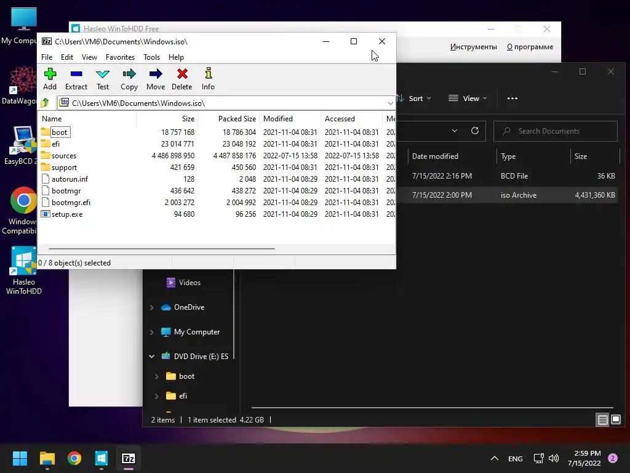
Task: Click the 7-Zip horizontal scrollbar
Action: point(162,249)
